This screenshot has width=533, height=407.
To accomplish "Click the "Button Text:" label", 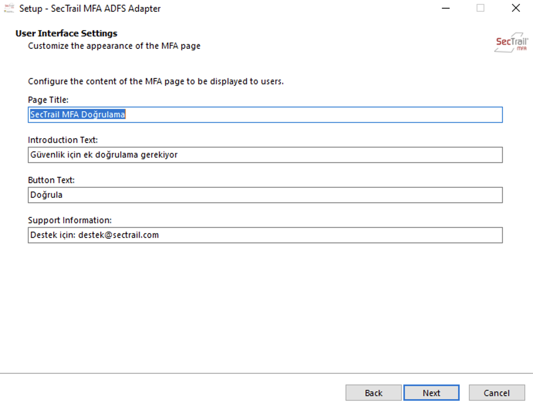I will (x=51, y=180).
